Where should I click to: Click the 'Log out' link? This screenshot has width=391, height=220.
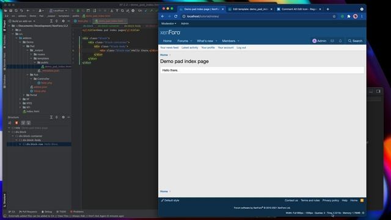point(241,48)
